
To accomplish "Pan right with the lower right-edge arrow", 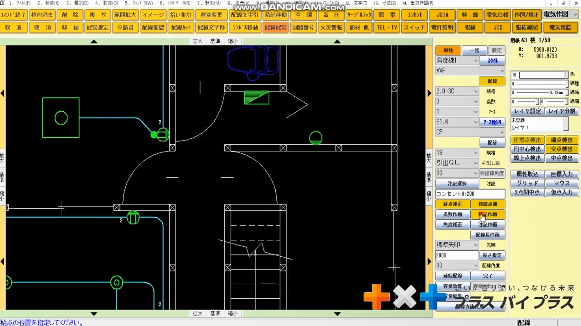I will (x=429, y=262).
